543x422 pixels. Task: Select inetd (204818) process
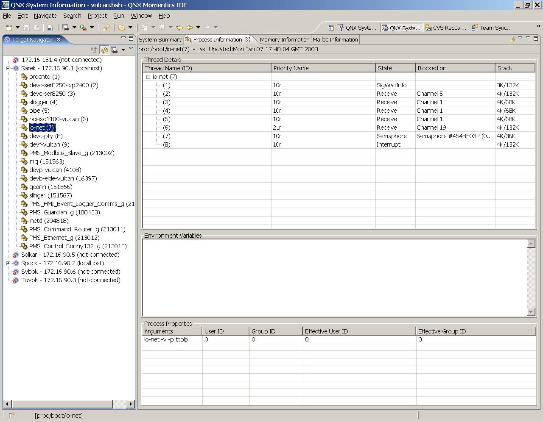pyautogui.click(x=49, y=221)
